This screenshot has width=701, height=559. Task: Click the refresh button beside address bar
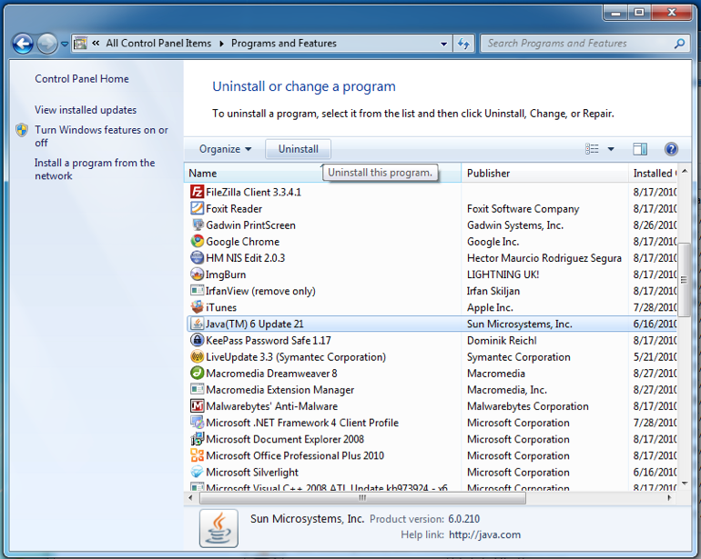coord(464,43)
